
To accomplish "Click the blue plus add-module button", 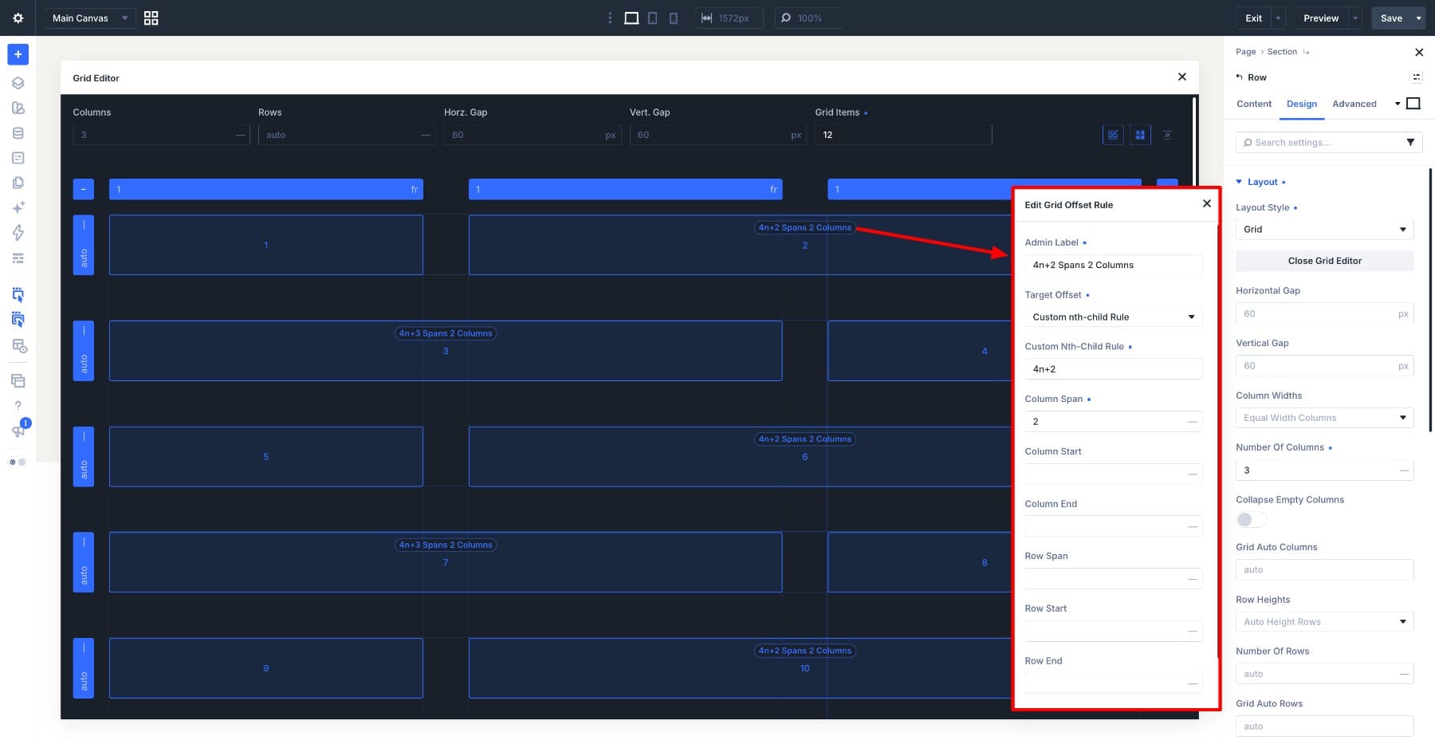I will pyautogui.click(x=18, y=54).
